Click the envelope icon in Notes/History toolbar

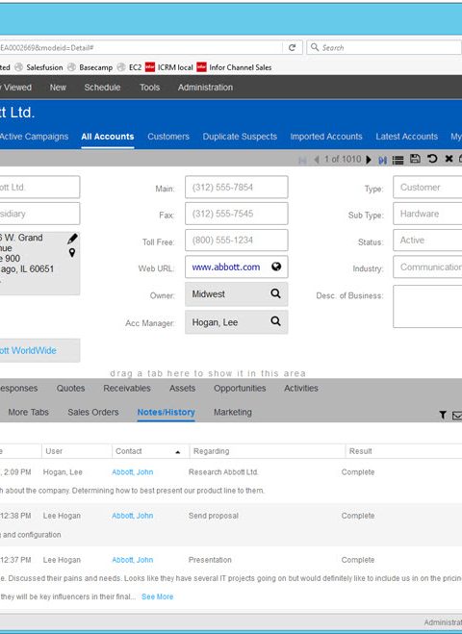(x=457, y=415)
